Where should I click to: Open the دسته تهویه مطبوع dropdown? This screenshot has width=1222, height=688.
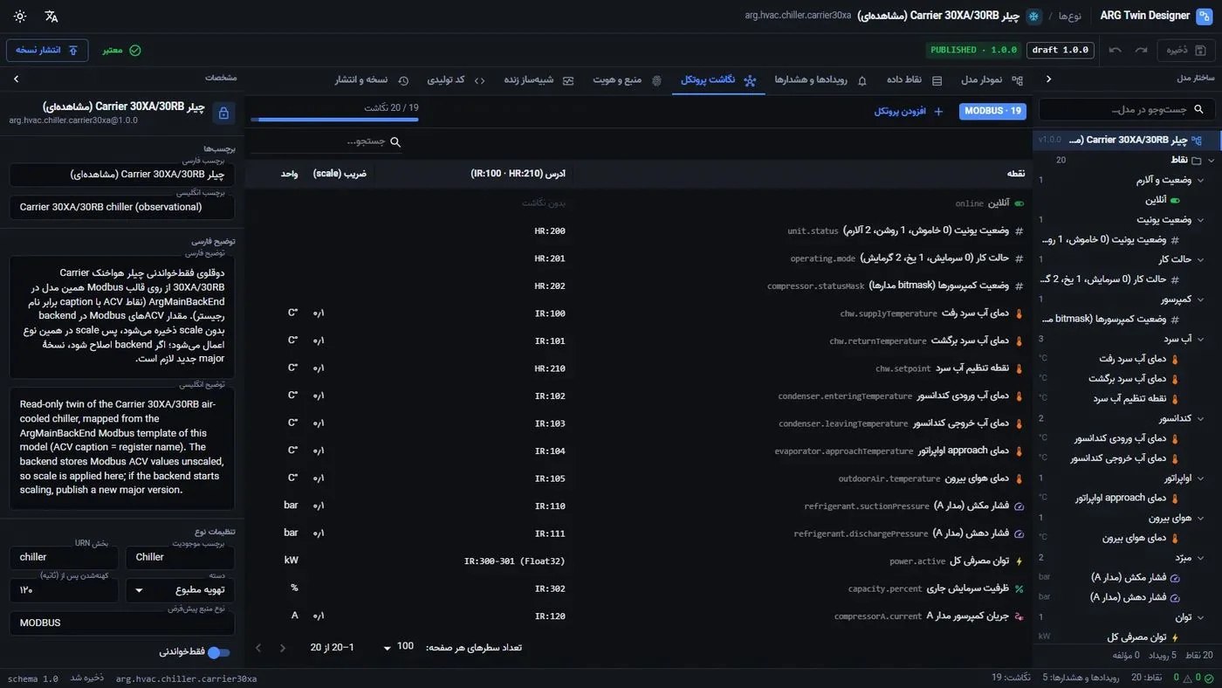[x=180, y=591]
